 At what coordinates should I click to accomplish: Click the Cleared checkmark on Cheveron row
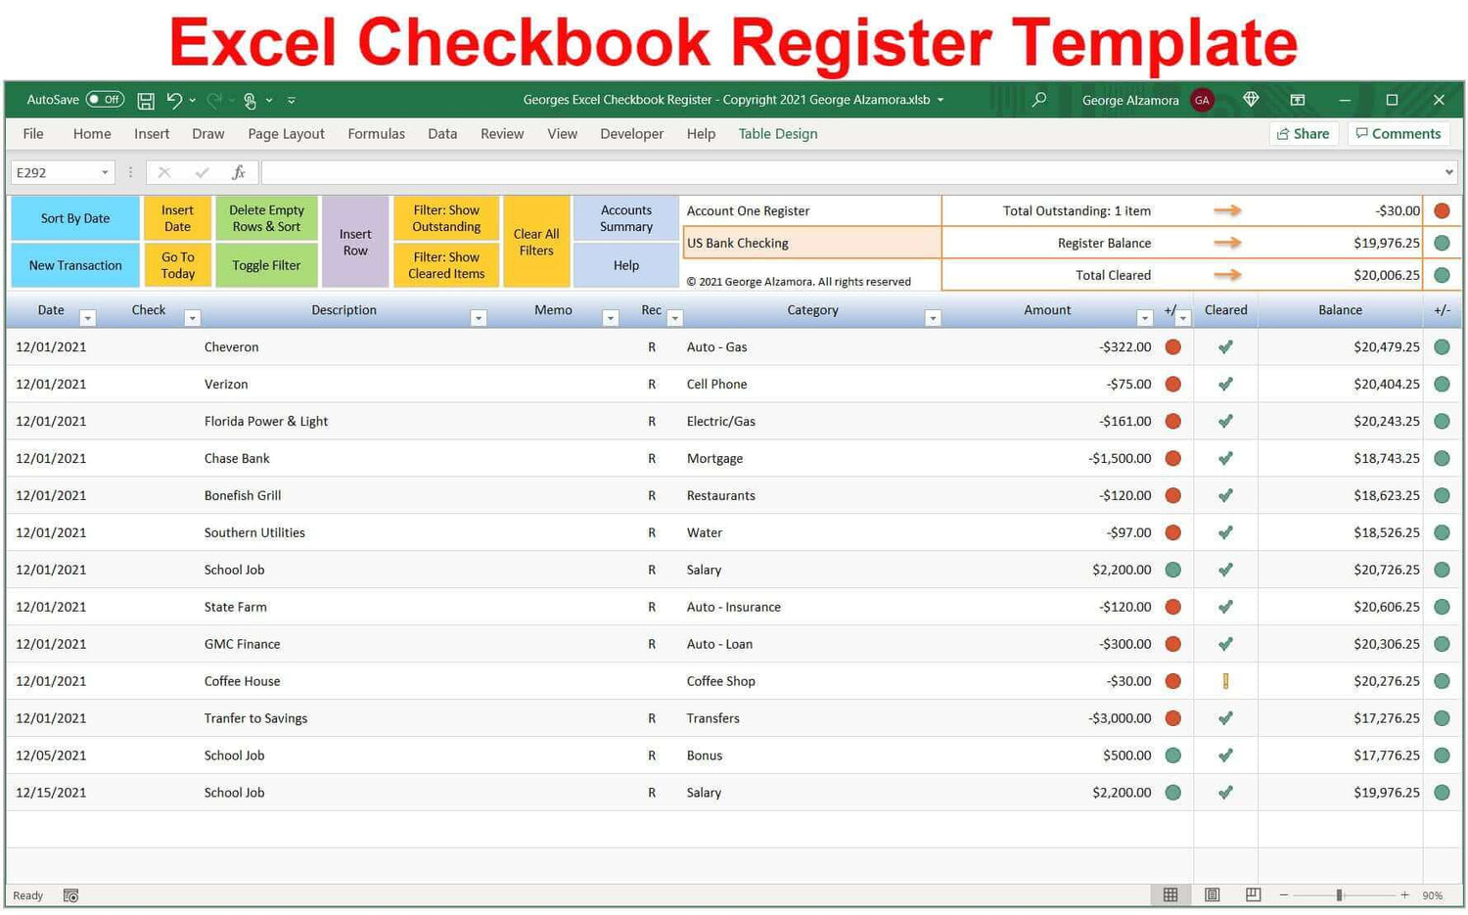point(1225,346)
